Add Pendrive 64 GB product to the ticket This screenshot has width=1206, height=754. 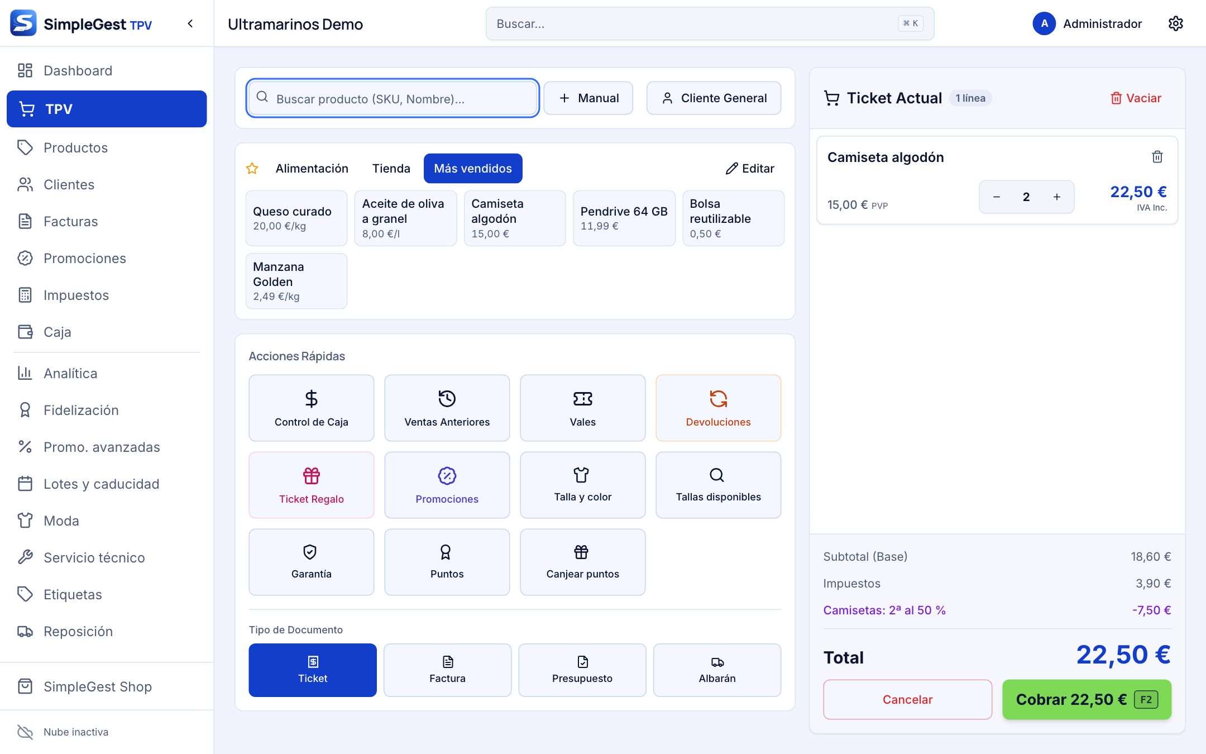[x=624, y=218]
